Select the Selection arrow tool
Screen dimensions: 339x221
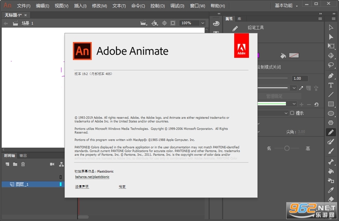[x=331, y=28]
